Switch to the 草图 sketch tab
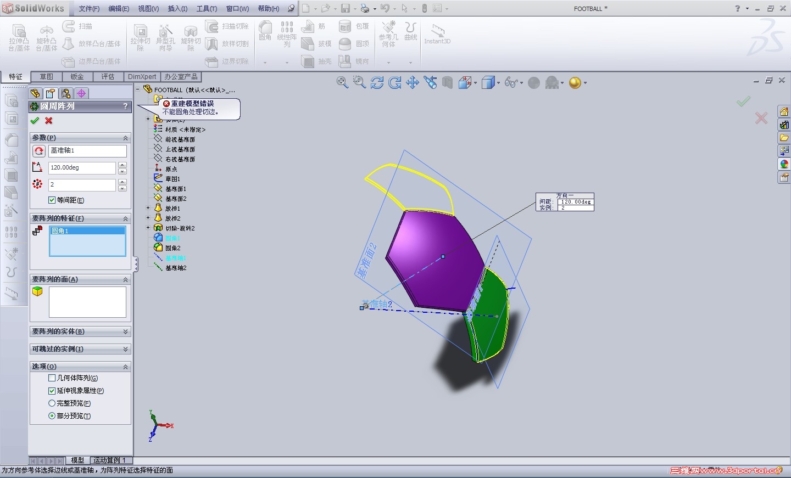The width and height of the screenshot is (791, 478). 47,77
